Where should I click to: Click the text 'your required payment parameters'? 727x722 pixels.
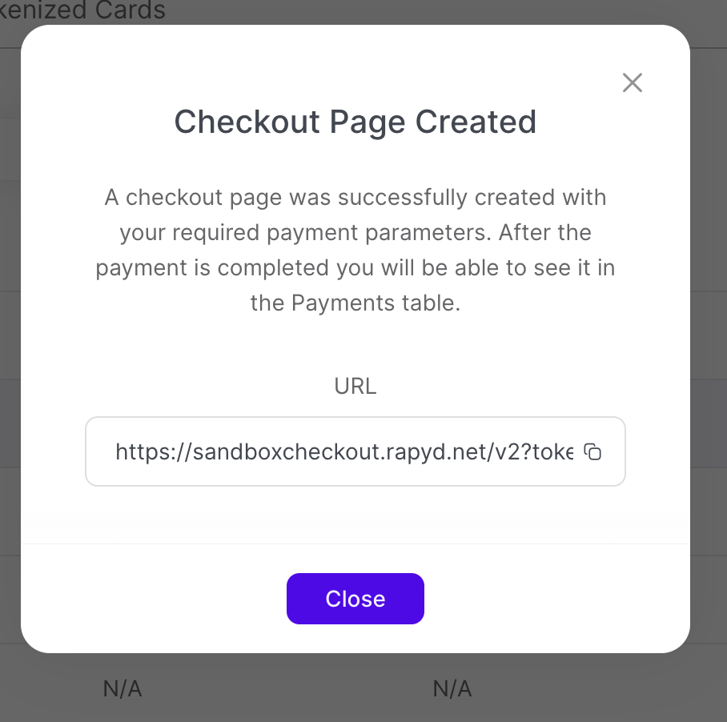[304, 233]
